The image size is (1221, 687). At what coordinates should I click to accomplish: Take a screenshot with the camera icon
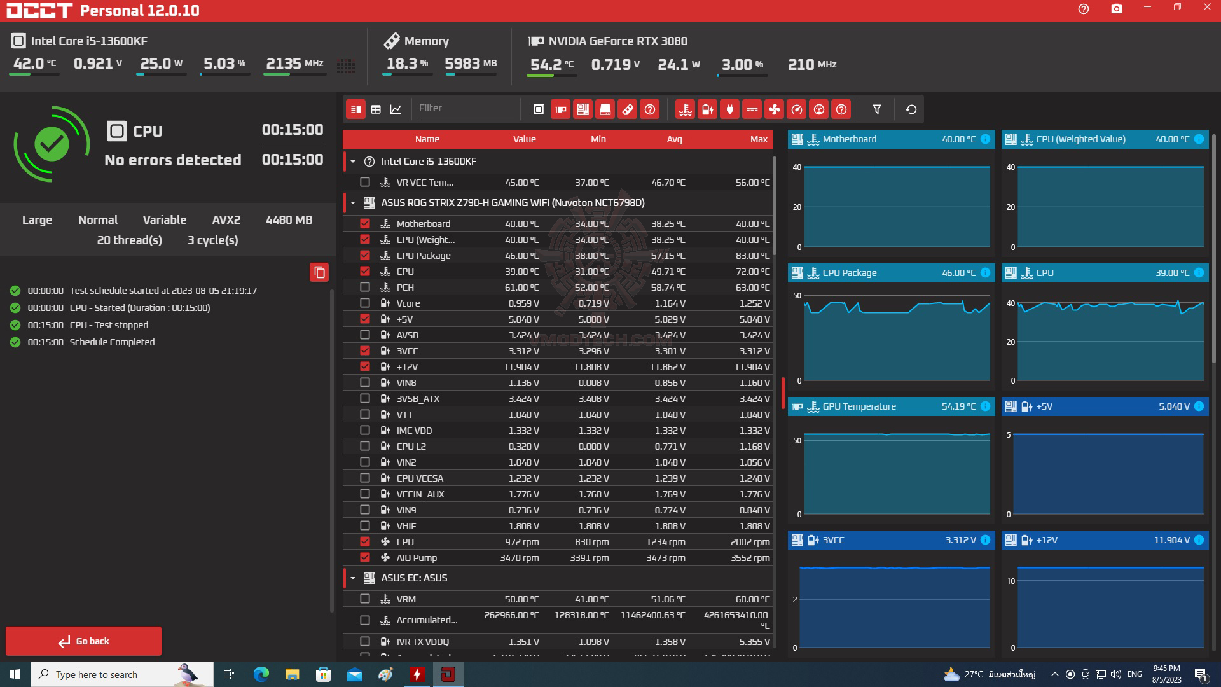tap(1116, 9)
